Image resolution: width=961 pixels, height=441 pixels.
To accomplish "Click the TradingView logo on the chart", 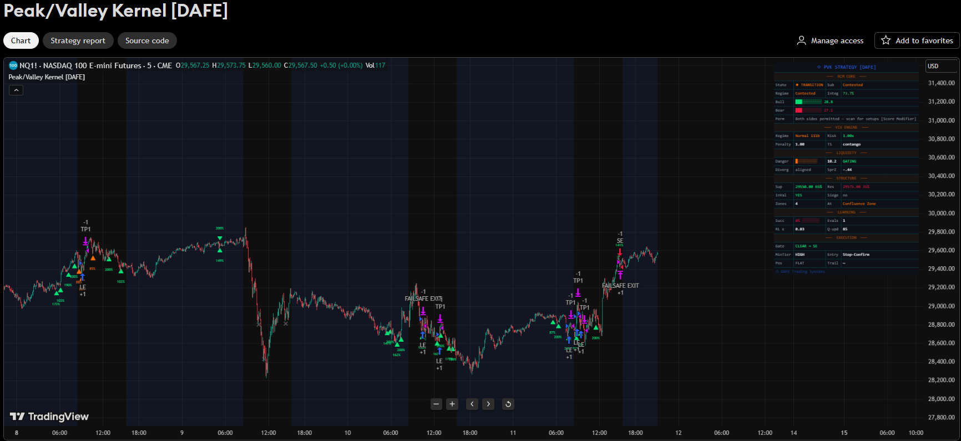I will coord(49,417).
